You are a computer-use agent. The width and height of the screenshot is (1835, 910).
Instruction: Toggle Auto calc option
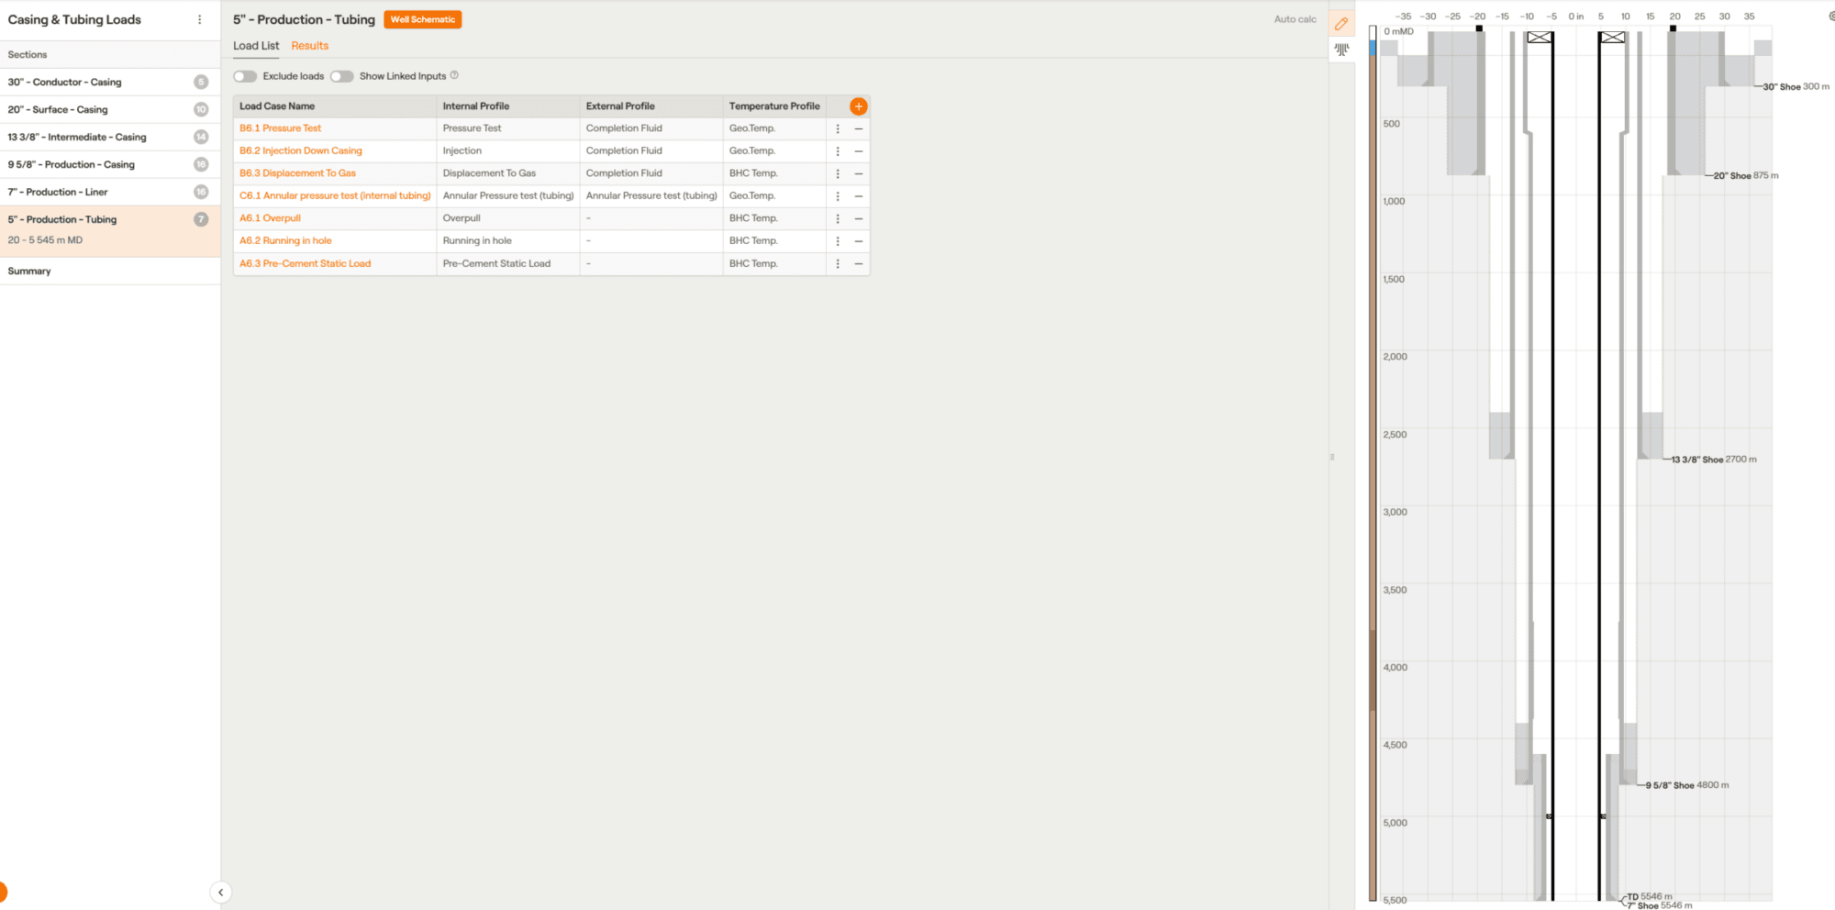(x=1295, y=19)
